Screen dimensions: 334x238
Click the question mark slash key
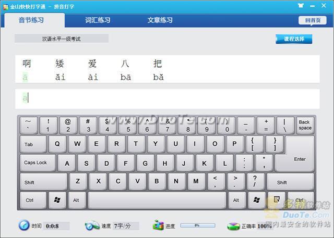click(256, 181)
